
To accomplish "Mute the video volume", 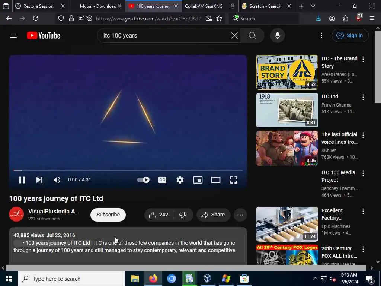I will pos(57,180).
